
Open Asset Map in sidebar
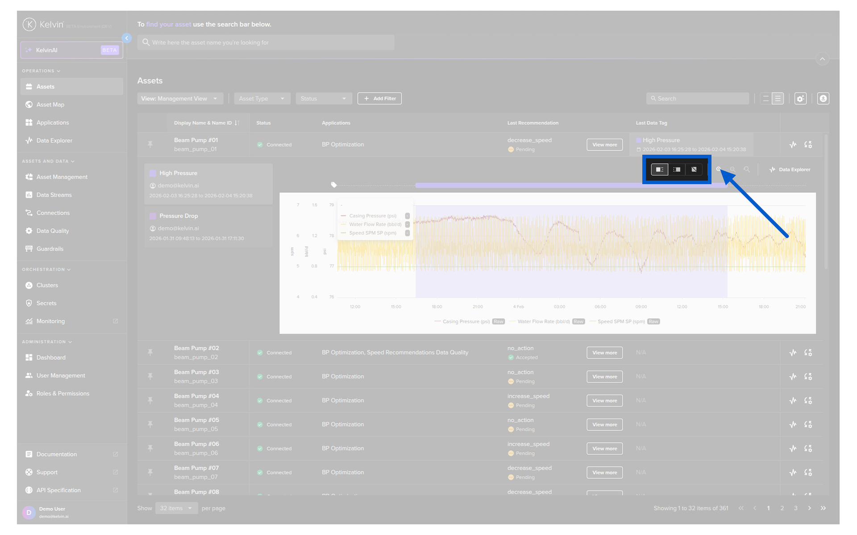tap(50, 105)
